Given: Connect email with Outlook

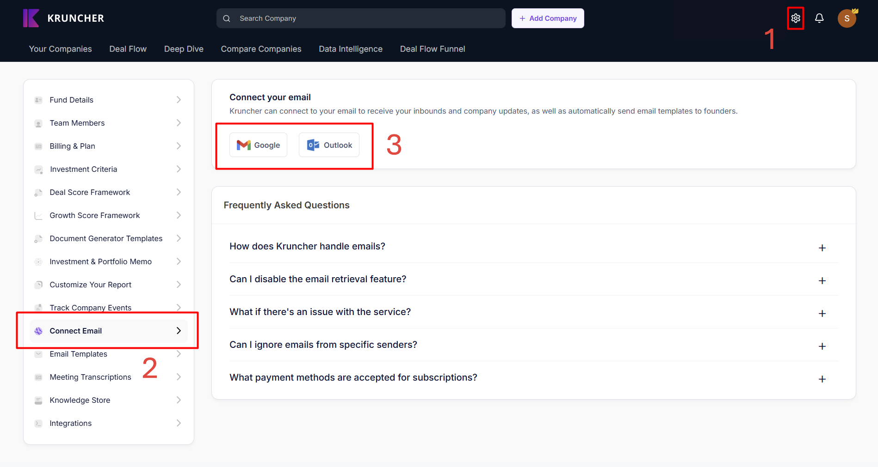Looking at the screenshot, I should tap(329, 145).
